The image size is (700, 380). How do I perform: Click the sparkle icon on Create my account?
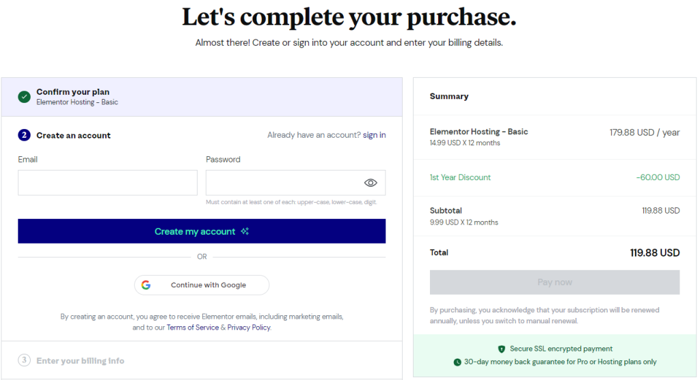tap(245, 231)
